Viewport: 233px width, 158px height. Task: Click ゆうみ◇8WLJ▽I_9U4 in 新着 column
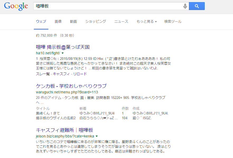[x=97, y=113]
